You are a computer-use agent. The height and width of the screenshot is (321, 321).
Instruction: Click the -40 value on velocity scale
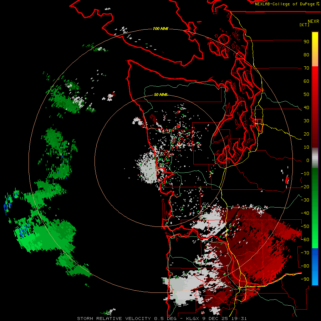(305, 213)
